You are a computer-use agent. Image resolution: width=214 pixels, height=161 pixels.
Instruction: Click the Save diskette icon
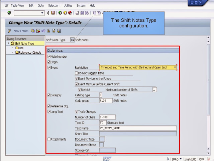(53, 13)
